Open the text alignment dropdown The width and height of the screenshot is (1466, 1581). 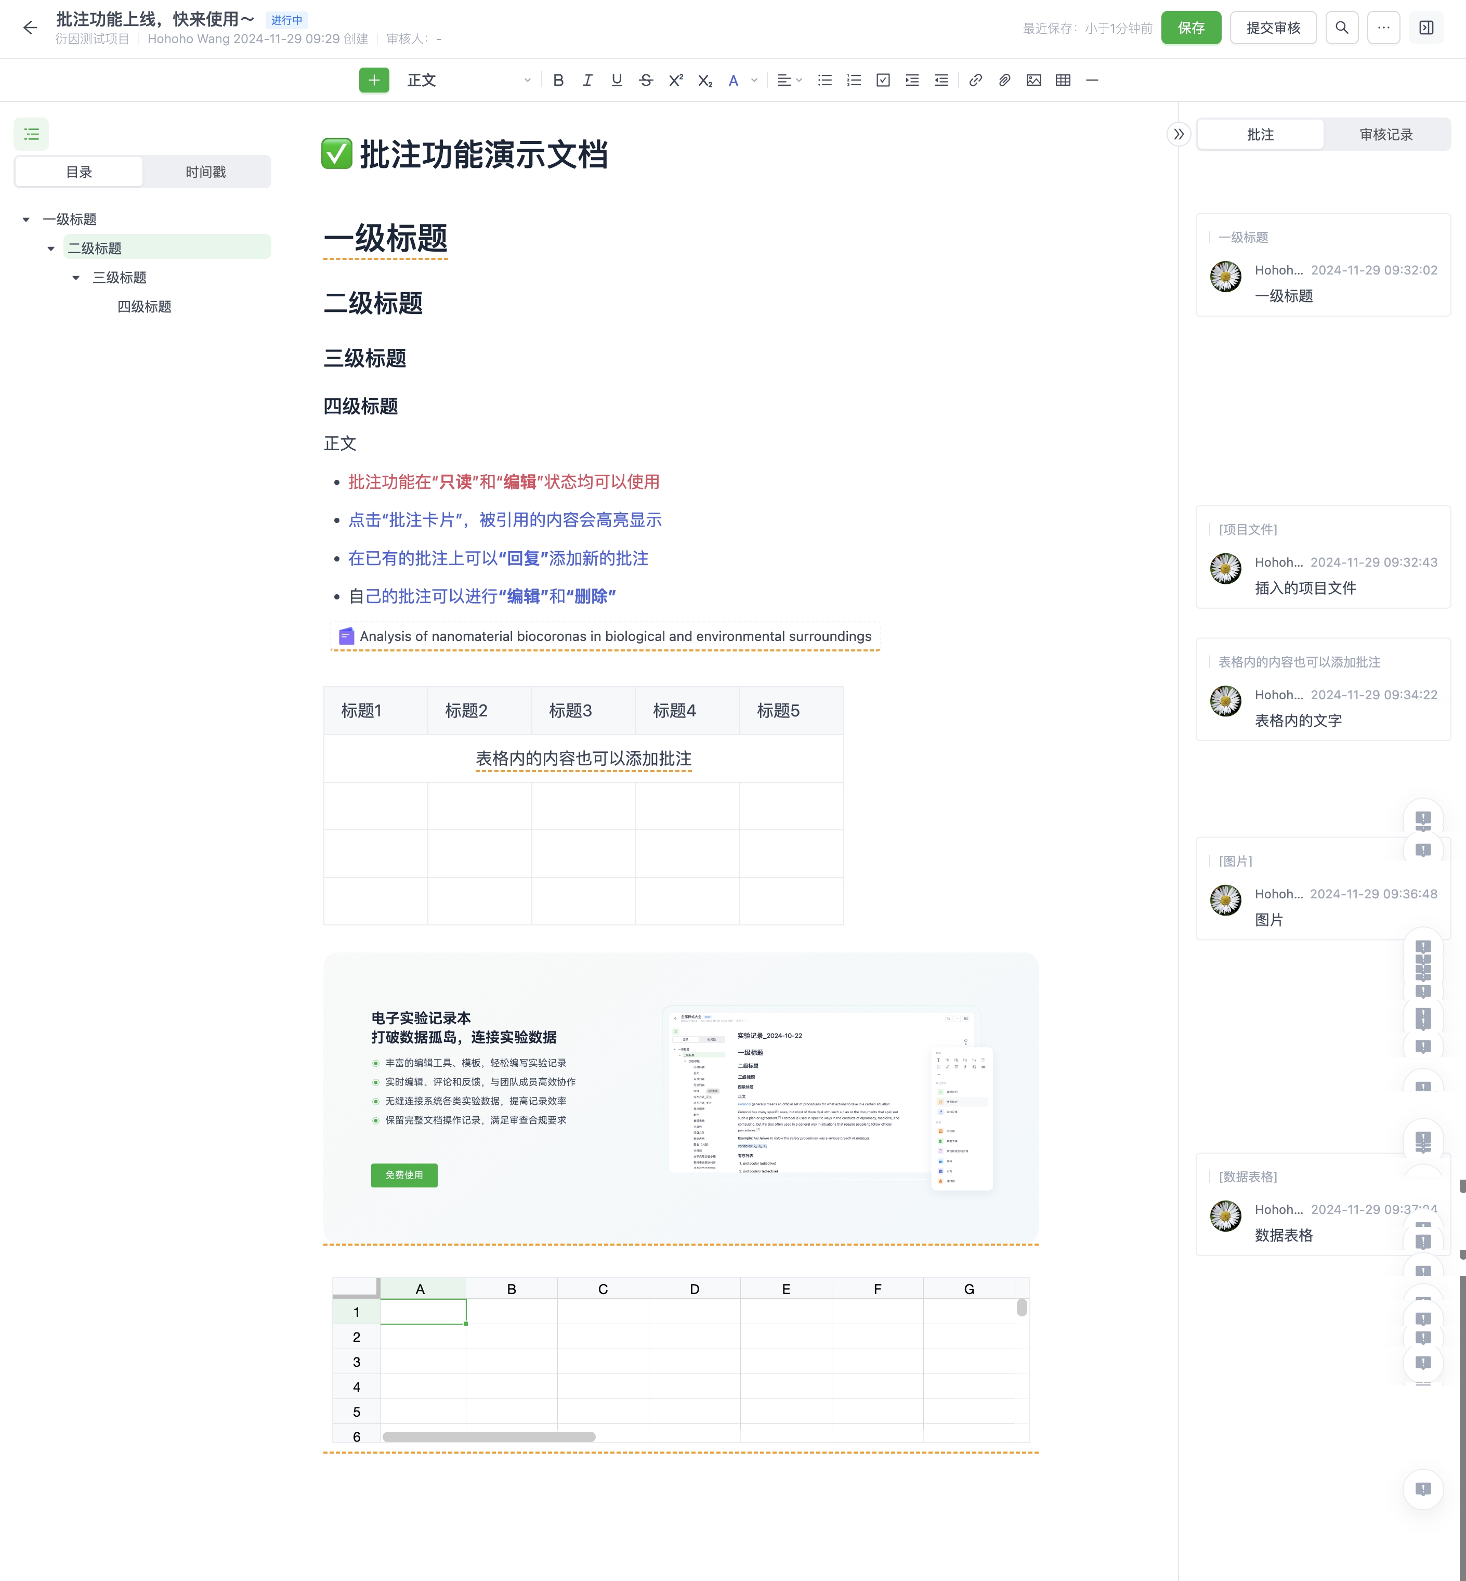789,80
